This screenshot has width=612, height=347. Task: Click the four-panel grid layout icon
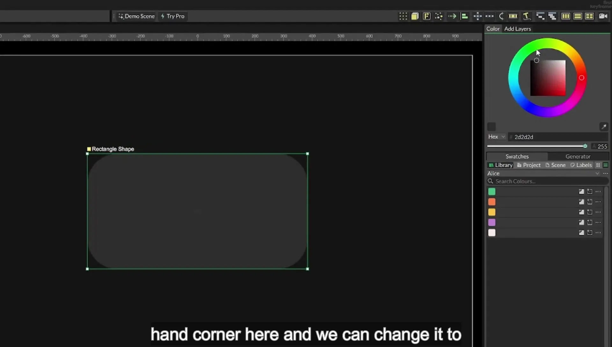pyautogui.click(x=589, y=16)
